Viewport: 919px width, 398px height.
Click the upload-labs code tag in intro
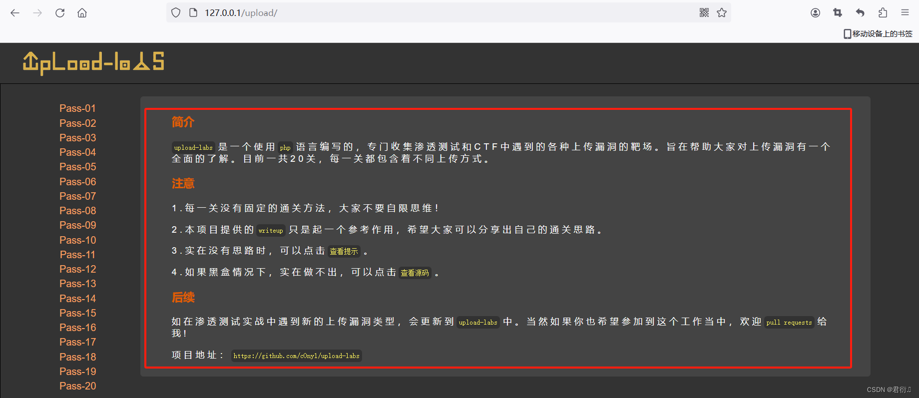coord(193,147)
